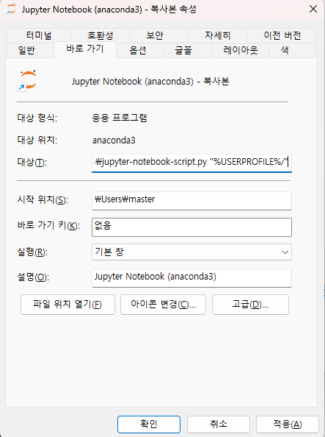Switch to the 호환성 tab
Image resolution: width=325 pixels, height=437 pixels.
tap(100, 35)
